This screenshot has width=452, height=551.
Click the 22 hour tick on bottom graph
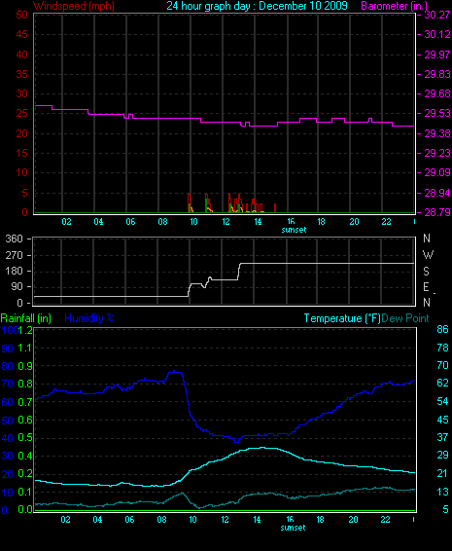[x=385, y=520]
